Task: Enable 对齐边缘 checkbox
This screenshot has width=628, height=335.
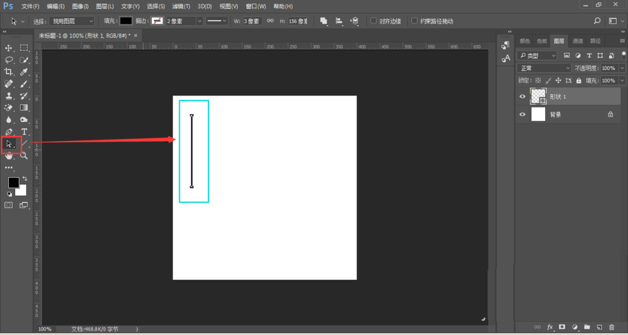Action: pyautogui.click(x=374, y=21)
